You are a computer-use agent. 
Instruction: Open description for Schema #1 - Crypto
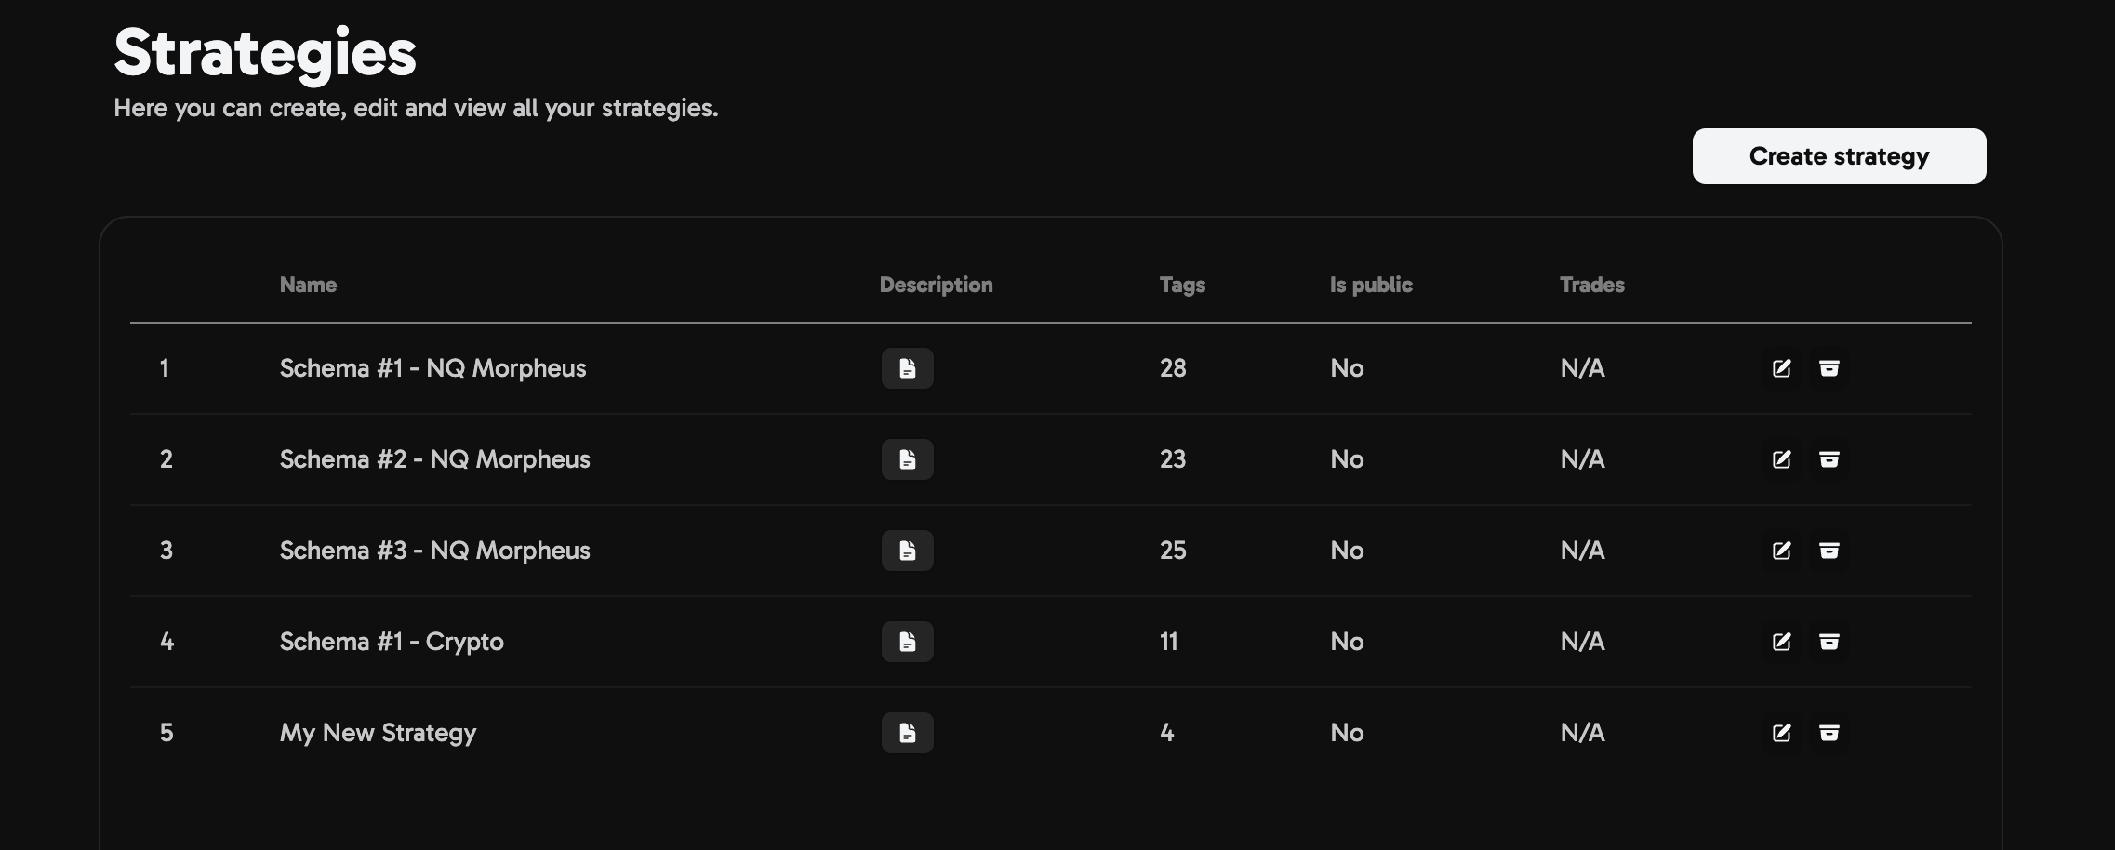tap(907, 642)
